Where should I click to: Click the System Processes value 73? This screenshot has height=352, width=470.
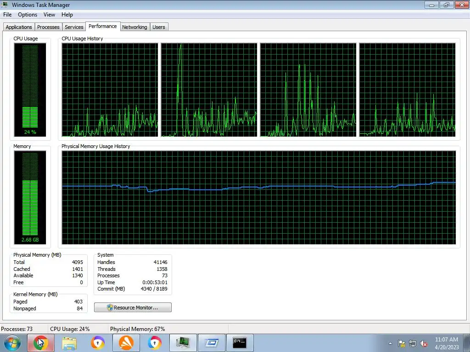165,275
